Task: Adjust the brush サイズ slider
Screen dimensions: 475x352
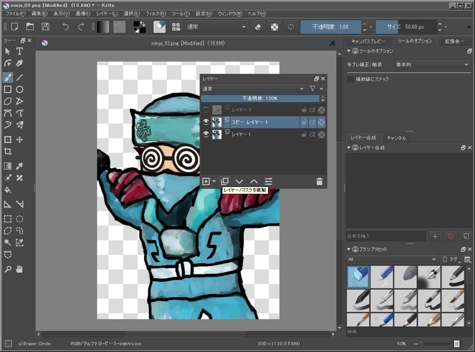Action: click(x=406, y=26)
